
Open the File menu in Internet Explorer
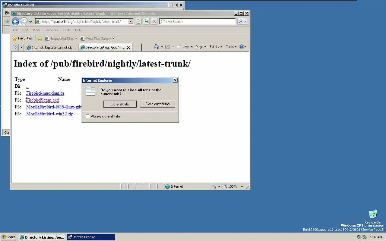point(15,30)
